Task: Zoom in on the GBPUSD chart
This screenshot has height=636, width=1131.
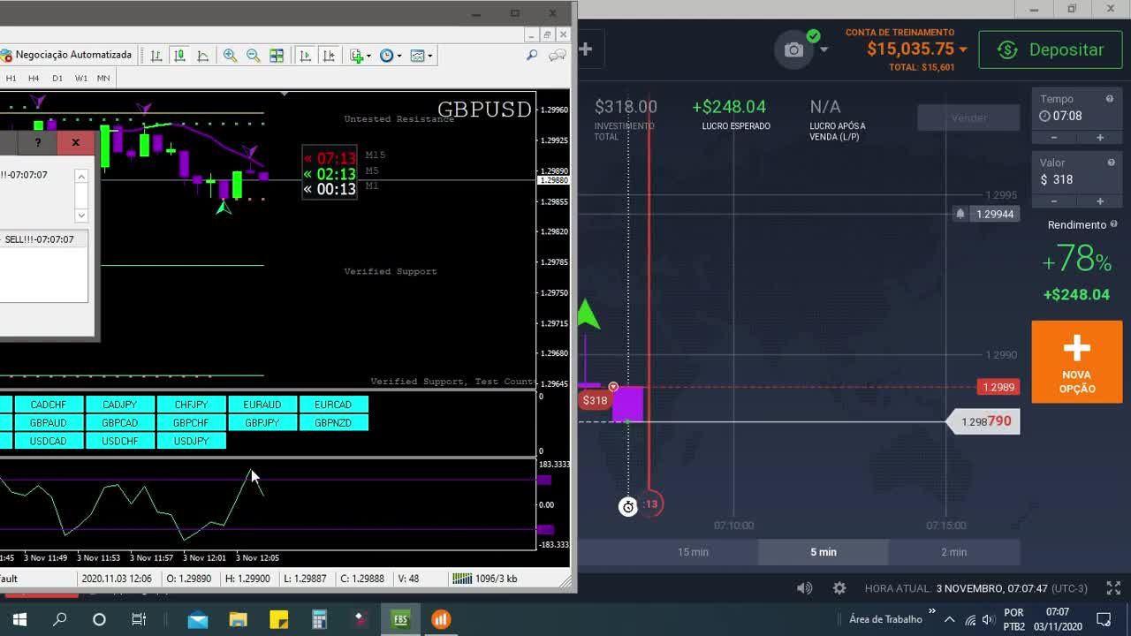Action: pyautogui.click(x=230, y=55)
